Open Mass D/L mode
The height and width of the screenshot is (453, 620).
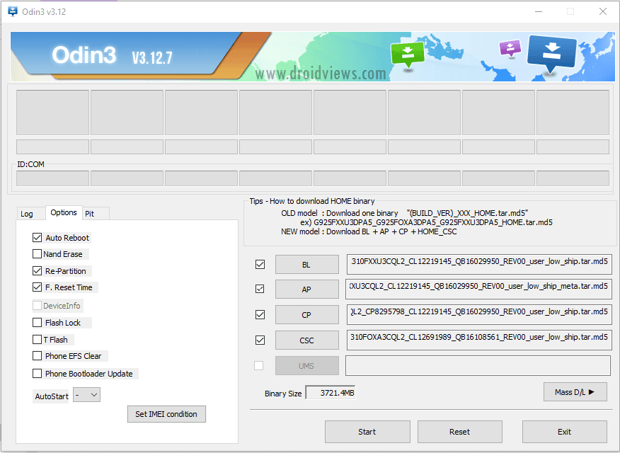click(575, 392)
